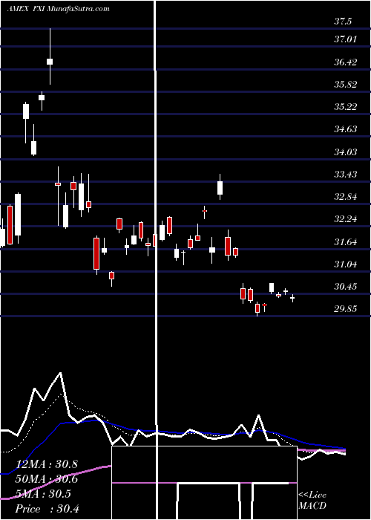This screenshot has width=371, height=520.
Task: Click the 31.04 price level label
Action: click(345, 264)
